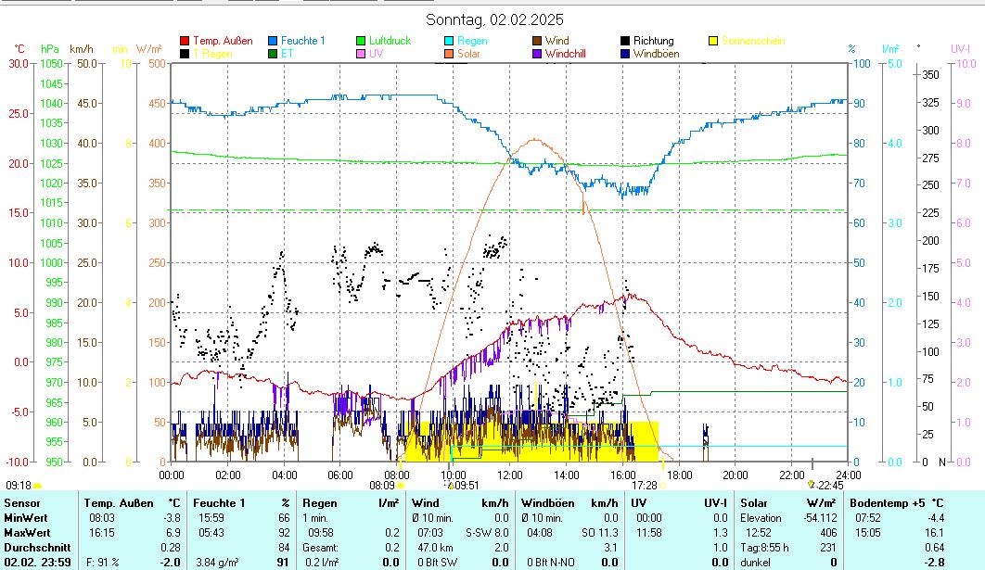Viewport: 985px width, 570px height.
Task: Click the UV-I axis unit label above the chart
Action: tap(961, 49)
